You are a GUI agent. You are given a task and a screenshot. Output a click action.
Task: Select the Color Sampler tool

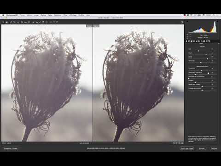[14, 22]
